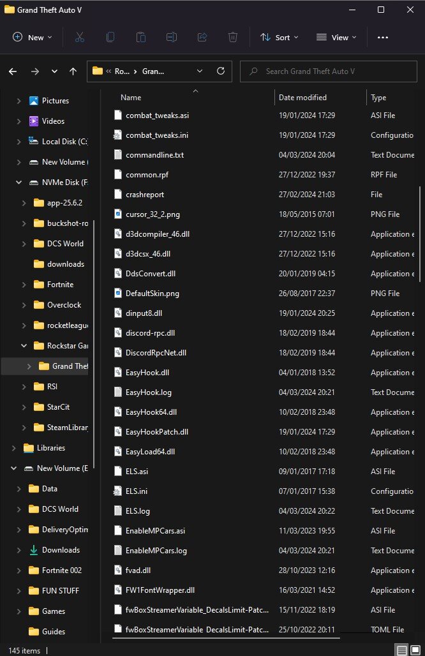
Task: Open recent locations chevron dropdown
Action: 54,71
